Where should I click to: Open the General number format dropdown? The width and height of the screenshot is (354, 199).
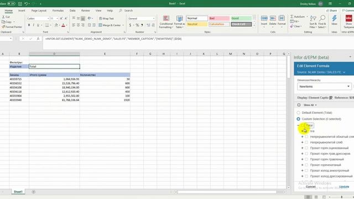point(154,18)
